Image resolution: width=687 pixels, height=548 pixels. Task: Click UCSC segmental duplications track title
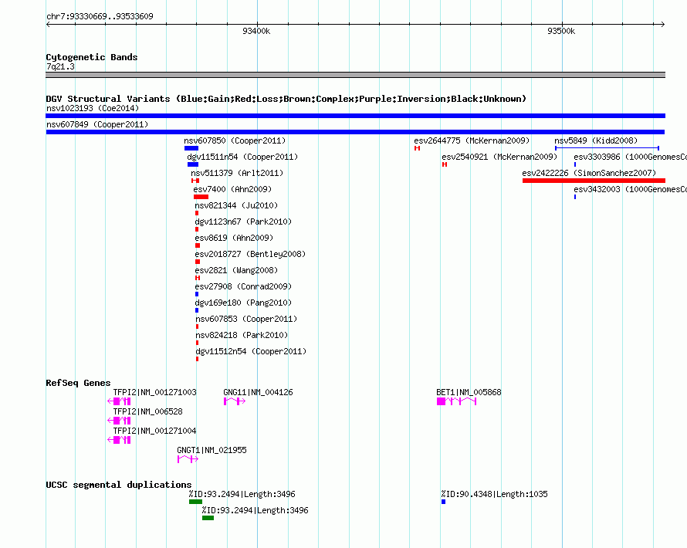[119, 485]
